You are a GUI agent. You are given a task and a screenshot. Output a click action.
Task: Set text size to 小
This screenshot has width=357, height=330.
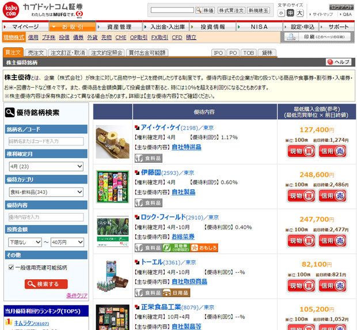point(281,13)
